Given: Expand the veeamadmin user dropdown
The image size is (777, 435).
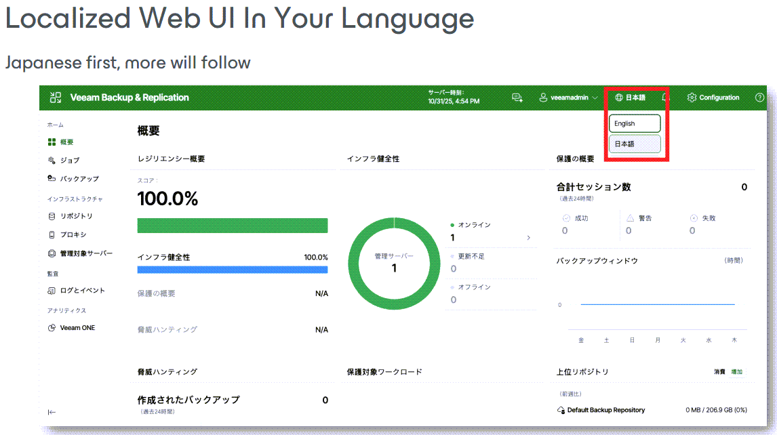Looking at the screenshot, I should (568, 98).
